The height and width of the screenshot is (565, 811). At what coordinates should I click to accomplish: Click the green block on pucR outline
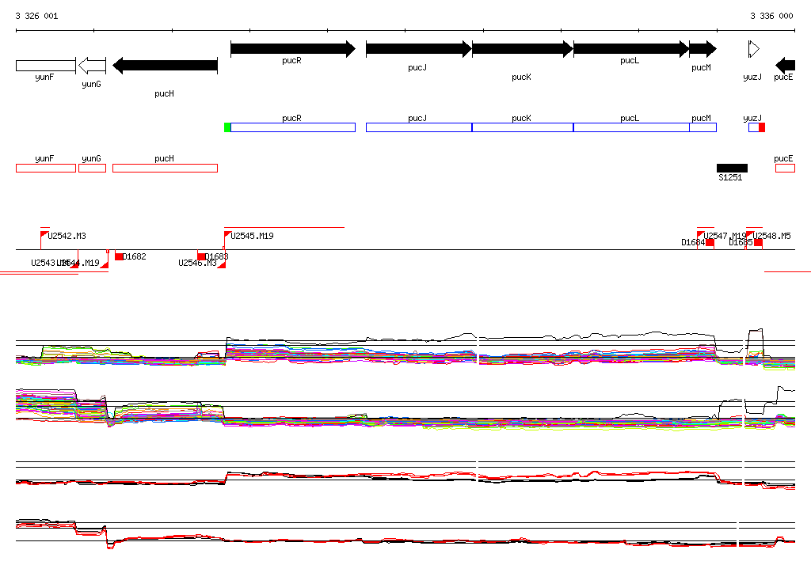click(x=228, y=127)
